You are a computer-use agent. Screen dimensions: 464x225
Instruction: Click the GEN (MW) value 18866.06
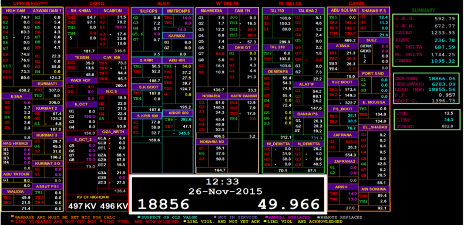pos(441,79)
